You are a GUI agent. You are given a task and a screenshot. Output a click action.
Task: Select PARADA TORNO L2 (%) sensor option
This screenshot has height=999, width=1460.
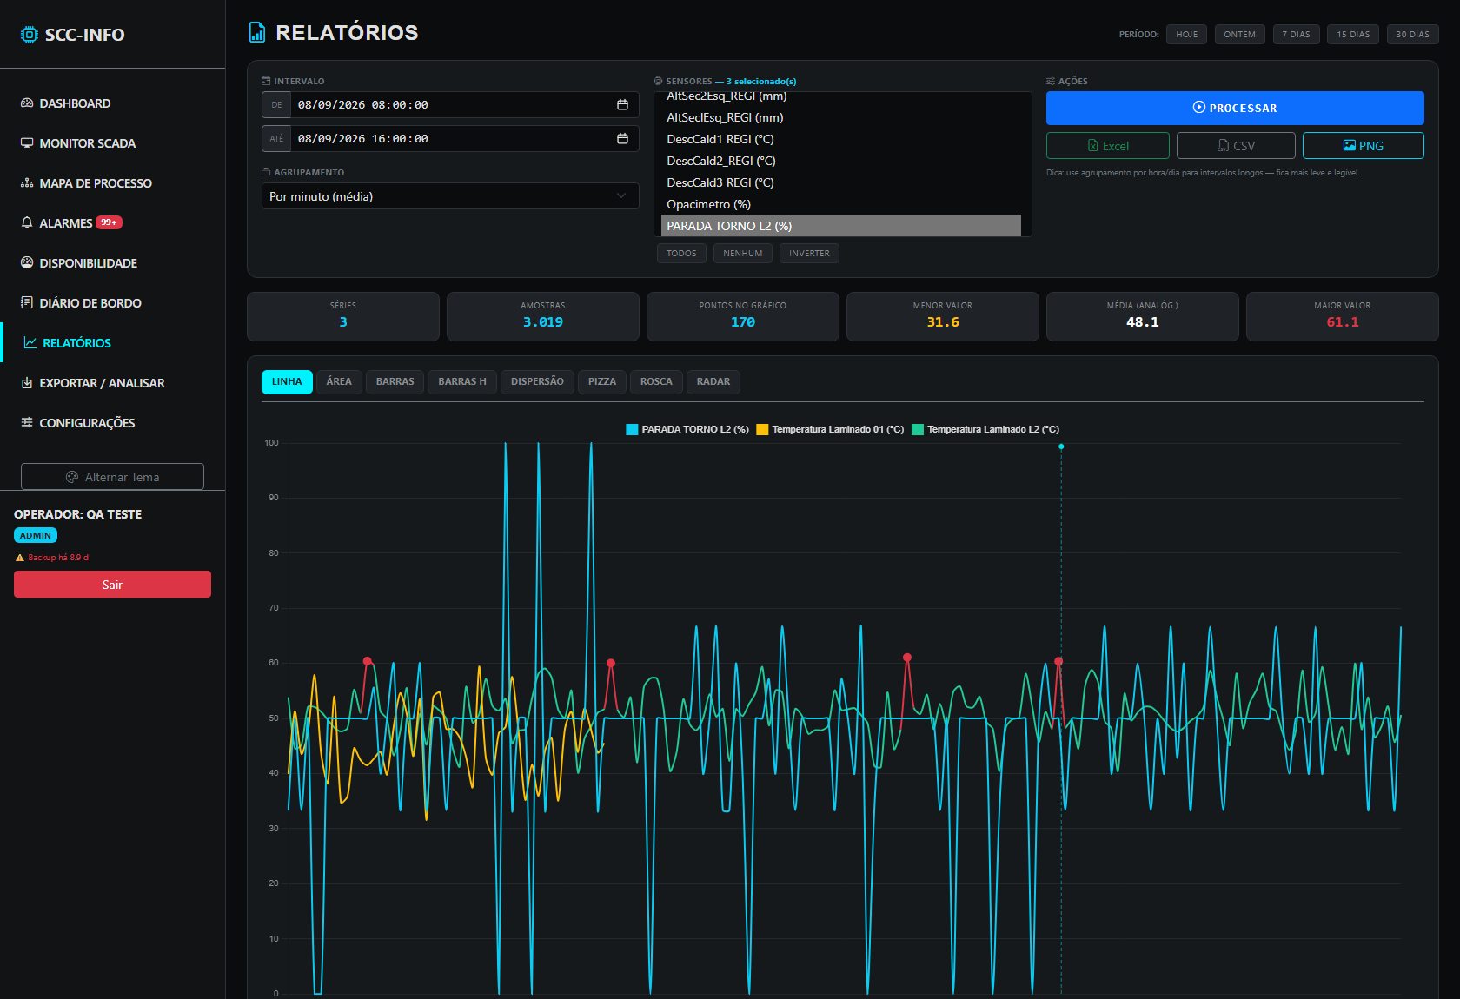pyautogui.click(x=840, y=226)
